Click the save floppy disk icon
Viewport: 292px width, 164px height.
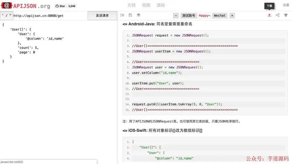pyautogui.click(x=130, y=15)
